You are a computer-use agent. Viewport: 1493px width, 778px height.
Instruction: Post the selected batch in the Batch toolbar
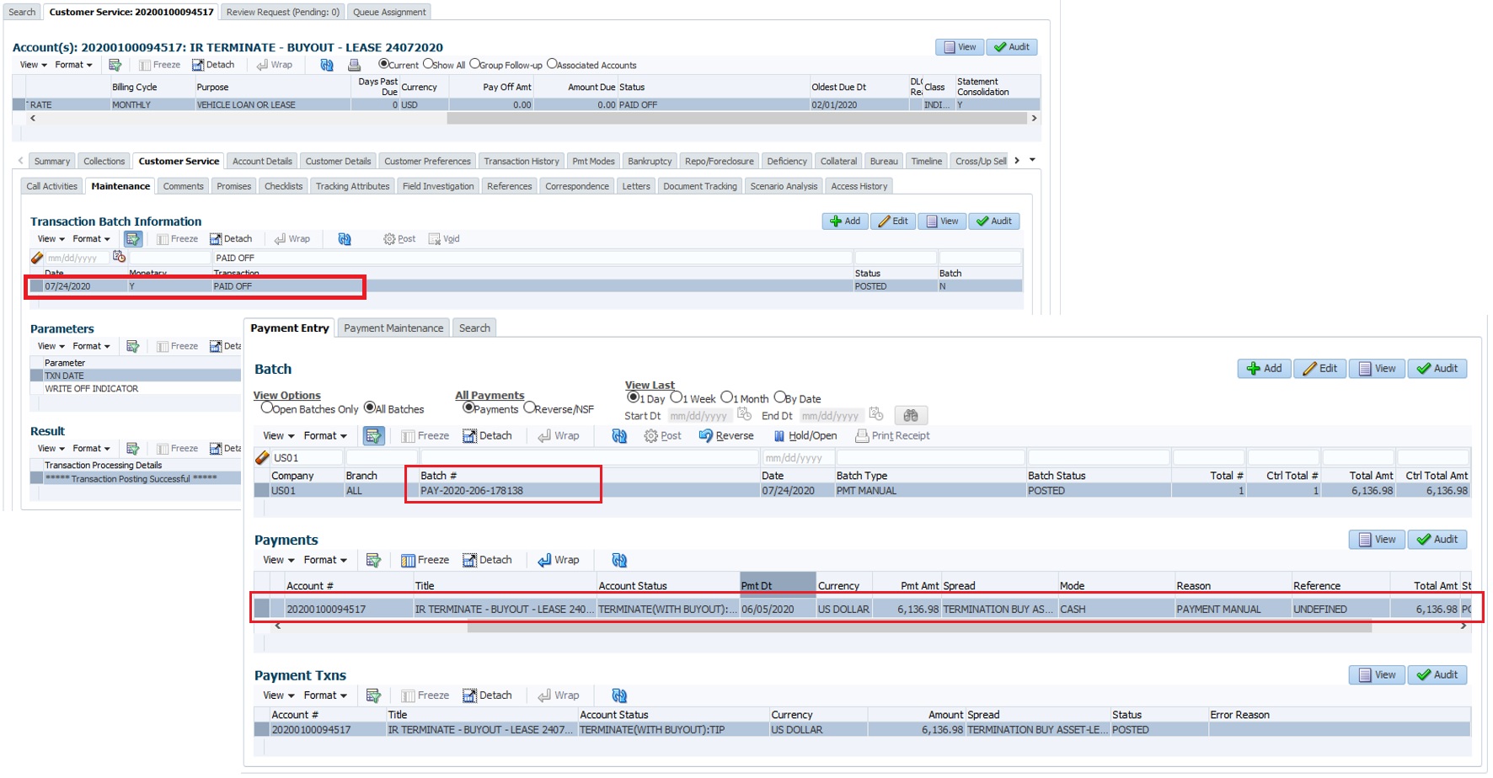pyautogui.click(x=662, y=436)
